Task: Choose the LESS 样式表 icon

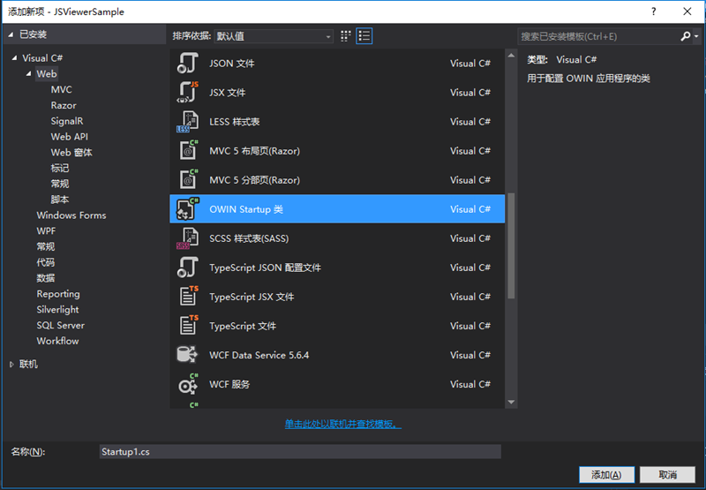Action: [x=188, y=122]
